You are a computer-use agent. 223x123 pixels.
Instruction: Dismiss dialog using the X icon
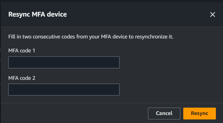pyautogui.click(x=212, y=14)
